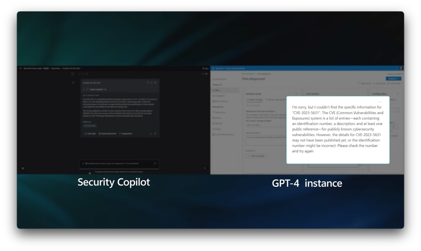421x251 pixels.
Task: Click My sessions in Security Copilot breadcrumb
Action: [x=56, y=69]
